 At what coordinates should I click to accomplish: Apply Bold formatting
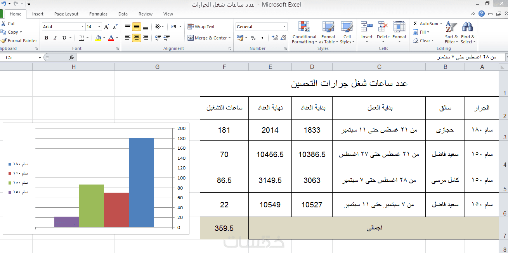pos(46,38)
